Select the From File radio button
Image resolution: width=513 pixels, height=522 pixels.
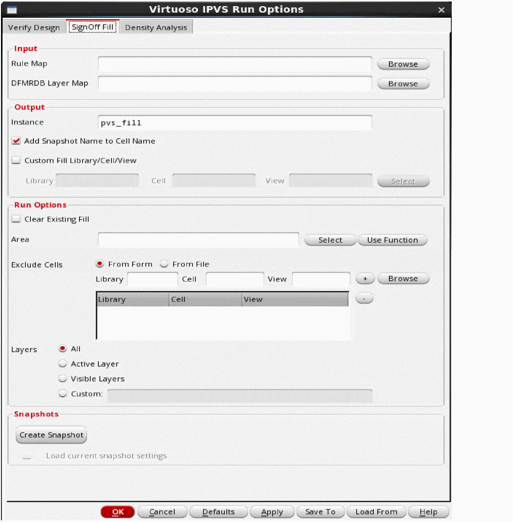point(164,264)
